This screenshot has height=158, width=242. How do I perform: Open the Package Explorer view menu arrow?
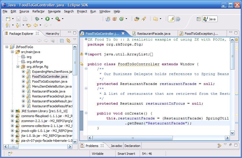click(x=75, y=40)
